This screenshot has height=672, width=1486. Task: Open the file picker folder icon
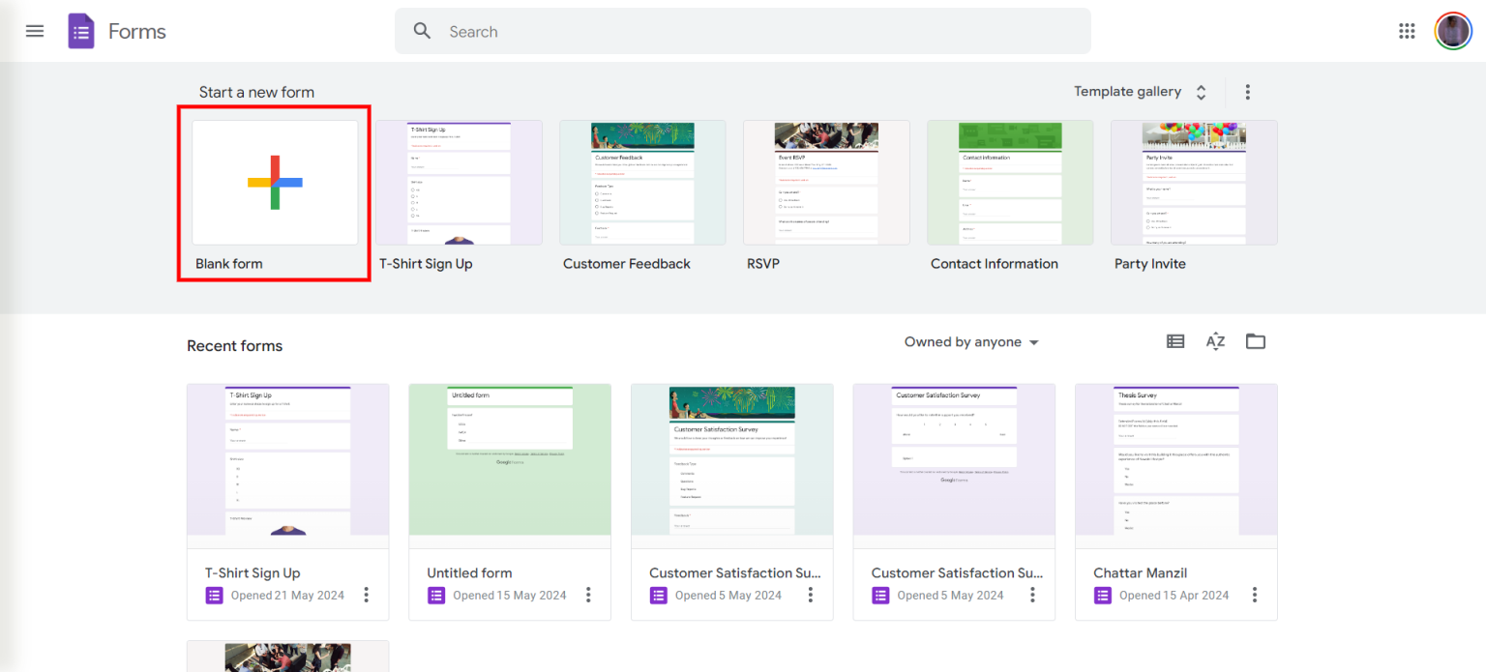click(x=1255, y=341)
